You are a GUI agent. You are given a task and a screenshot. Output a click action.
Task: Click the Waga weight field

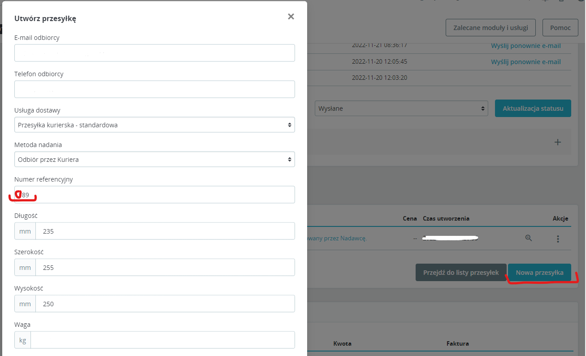click(x=162, y=340)
